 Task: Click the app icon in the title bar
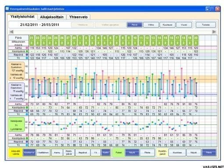[x=7, y=9]
